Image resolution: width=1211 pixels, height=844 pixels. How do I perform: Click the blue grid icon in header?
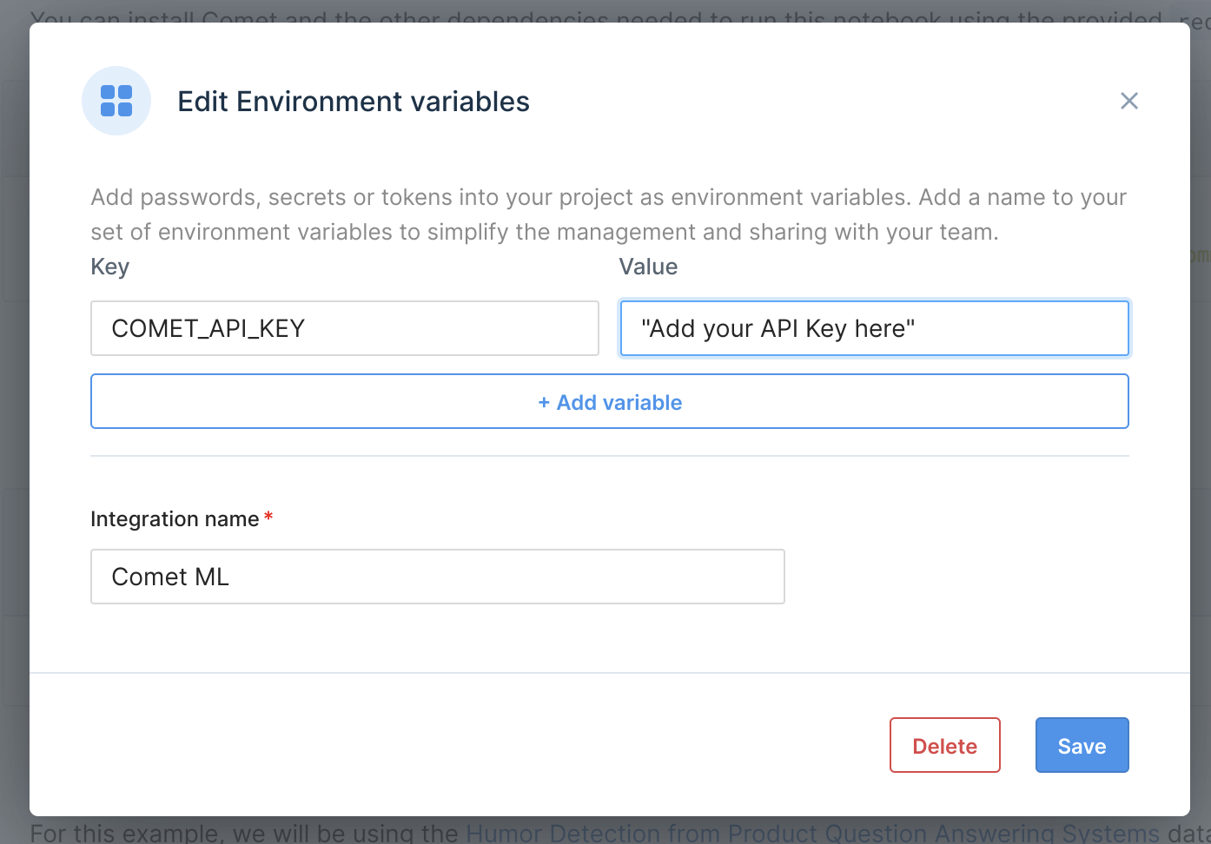coord(116,101)
